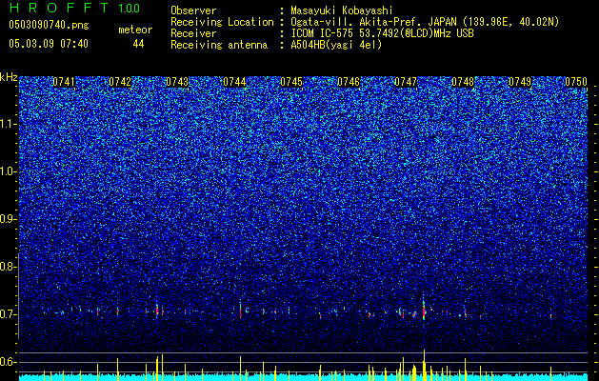Click the Receiving antenna label
The width and height of the screenshot is (599, 381).
219,45
